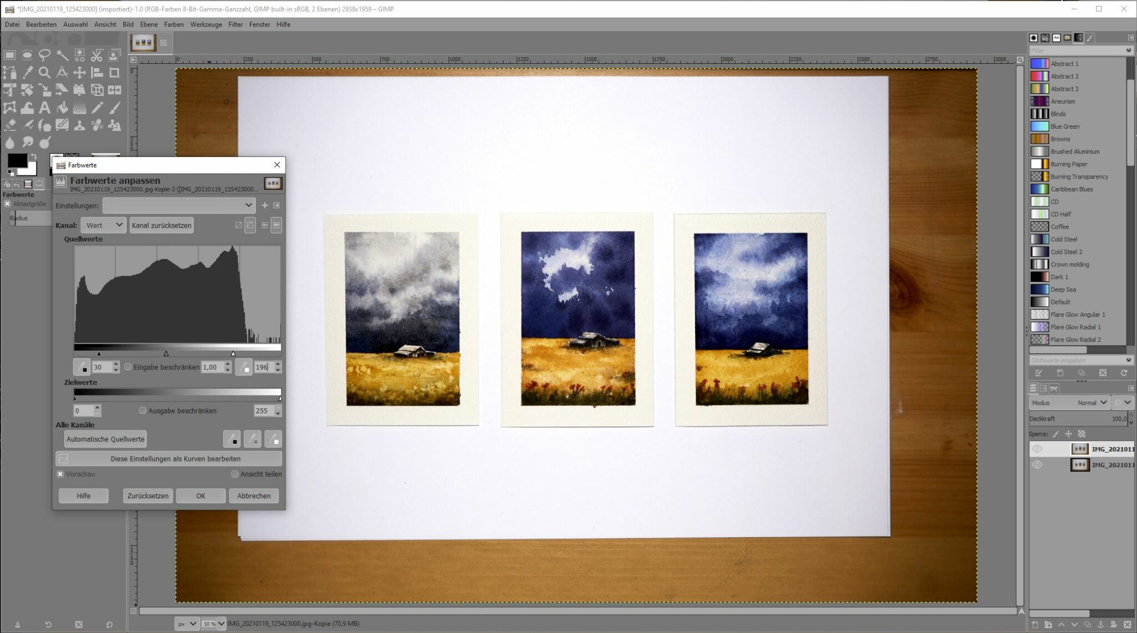This screenshot has height=633, width=1137.
Task: Pick gray point eyedropper for all channels
Action: coord(253,439)
